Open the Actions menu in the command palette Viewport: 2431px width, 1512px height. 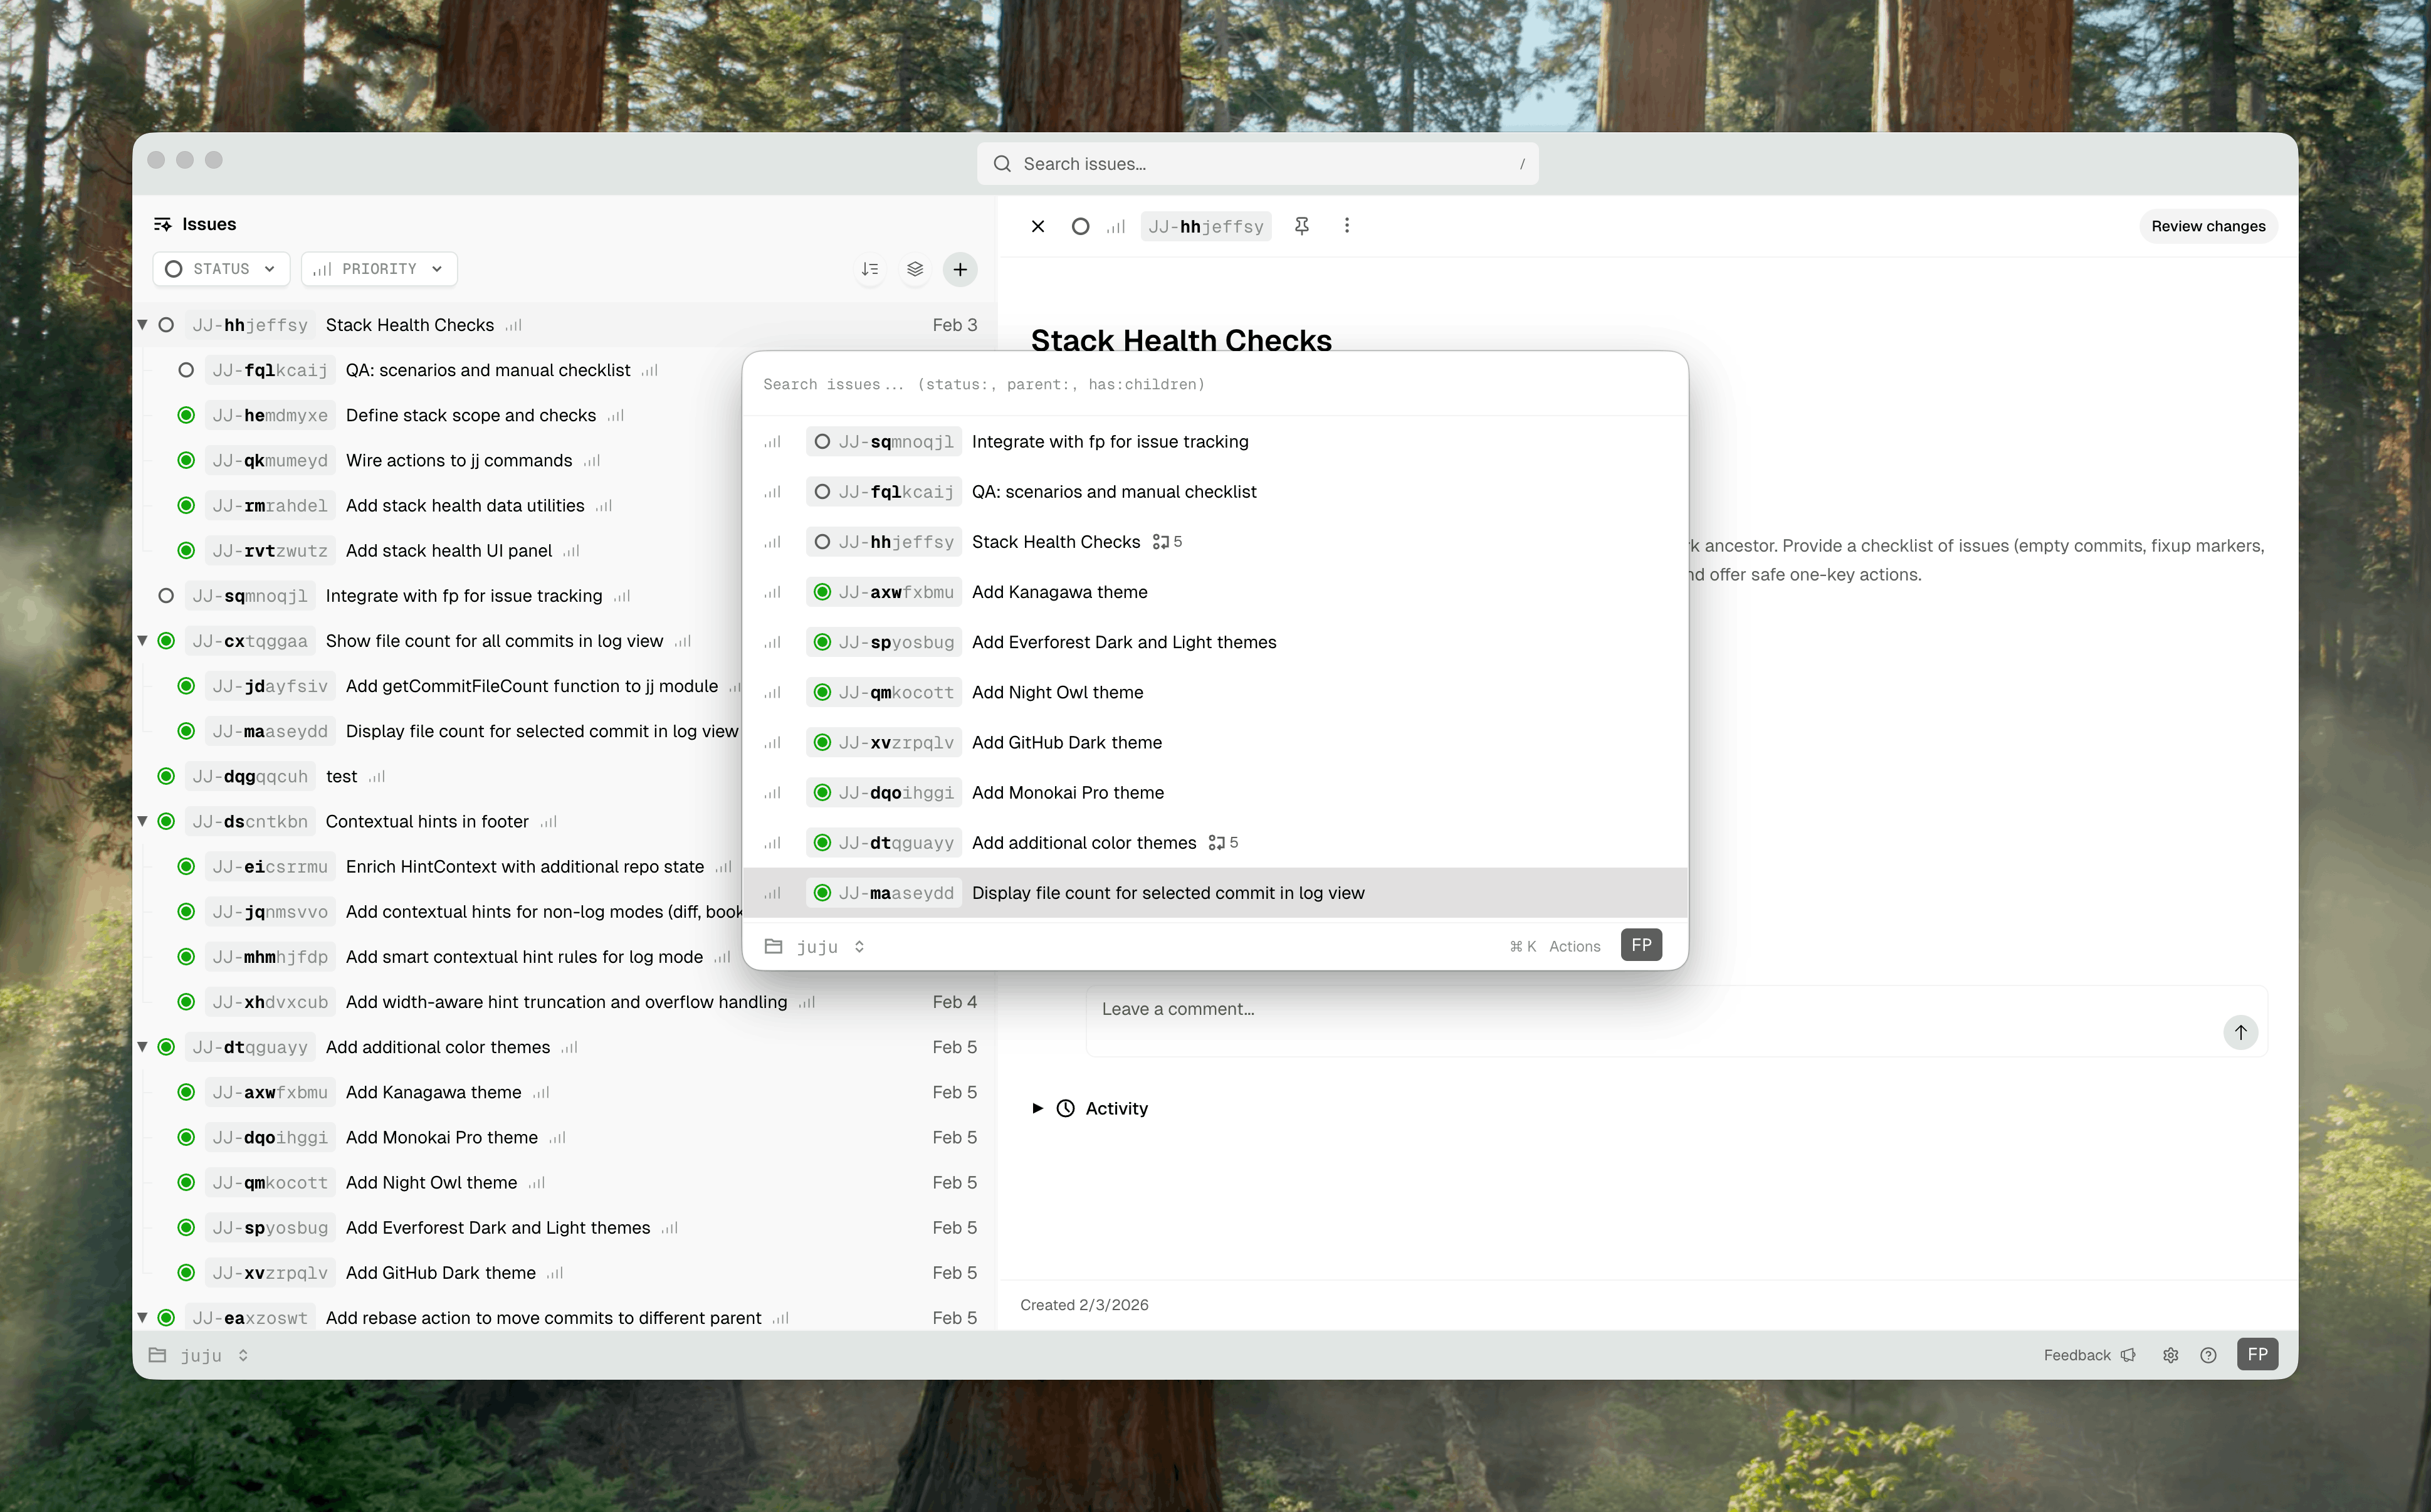(1574, 945)
